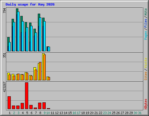Click the day 25 label on x-axis
Image resolution: width=149 pixels, height=116 pixels.
113,113
